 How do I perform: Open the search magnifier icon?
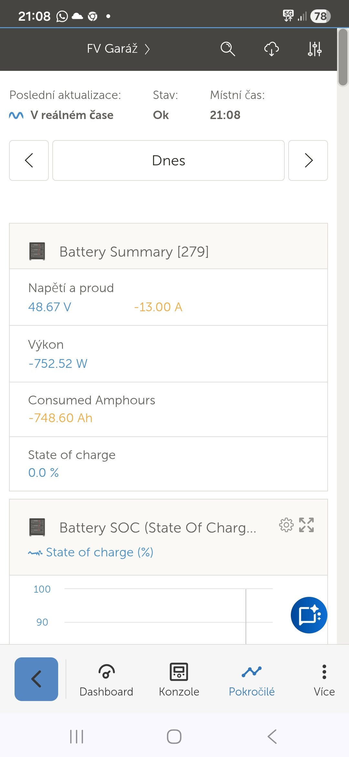click(227, 49)
